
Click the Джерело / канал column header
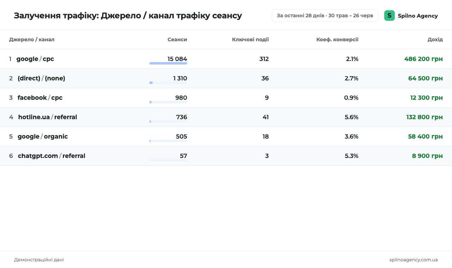pos(32,39)
